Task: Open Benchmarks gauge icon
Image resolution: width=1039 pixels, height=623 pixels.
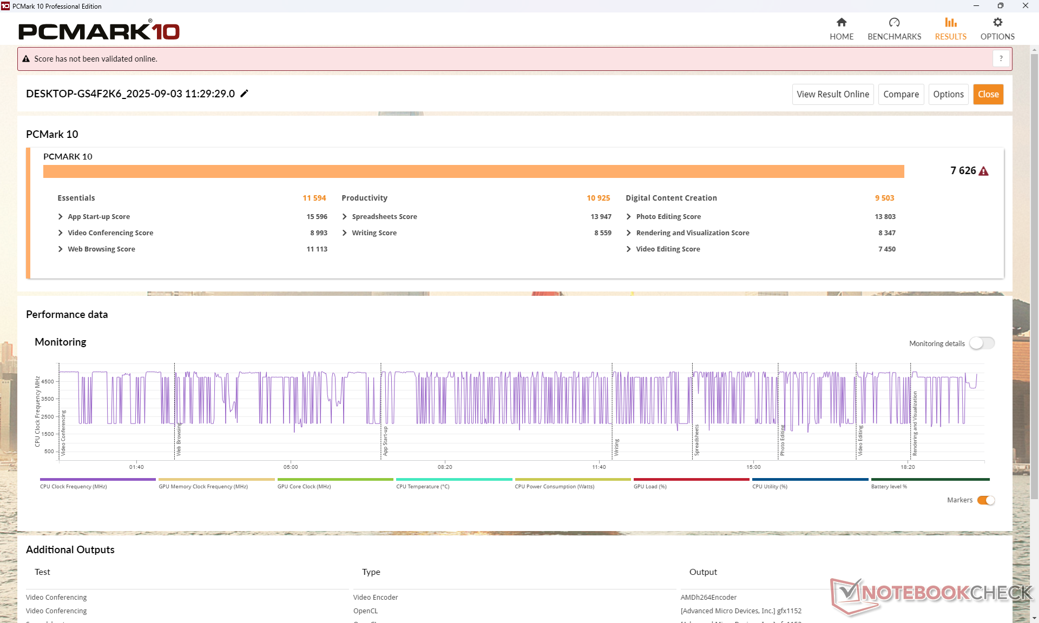Action: (x=894, y=22)
